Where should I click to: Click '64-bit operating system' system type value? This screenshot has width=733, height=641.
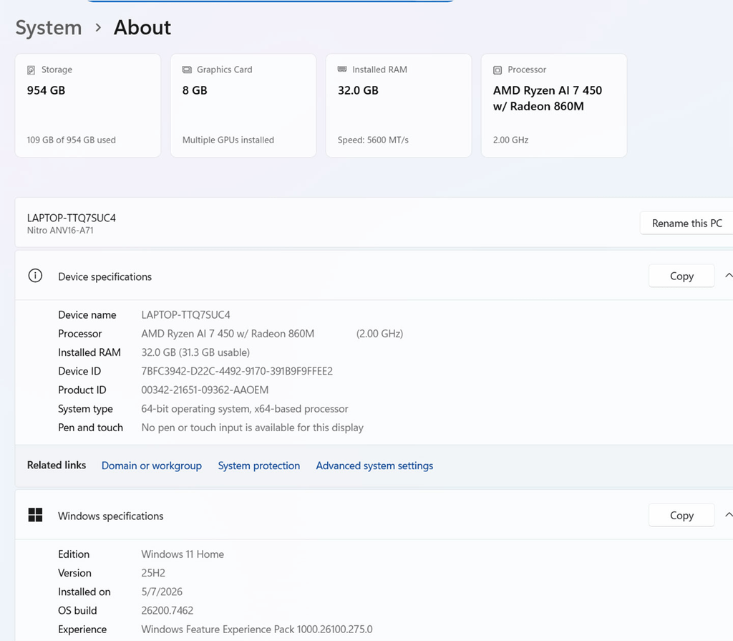[x=245, y=408]
